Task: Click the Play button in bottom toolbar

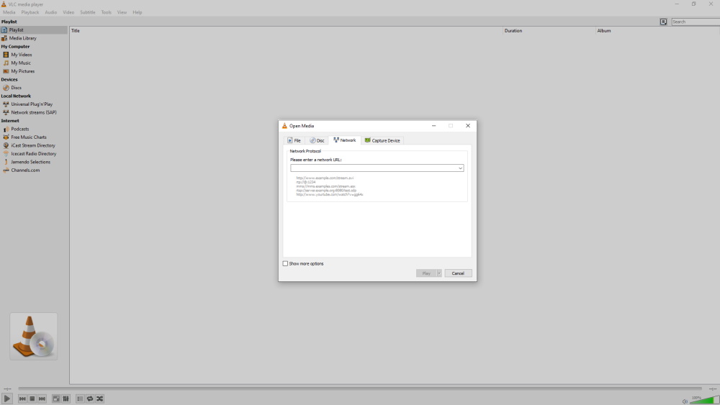Action: [x=7, y=399]
